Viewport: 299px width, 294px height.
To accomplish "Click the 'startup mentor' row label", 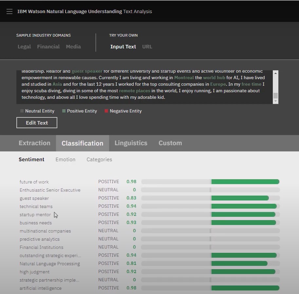I will (x=35, y=215).
